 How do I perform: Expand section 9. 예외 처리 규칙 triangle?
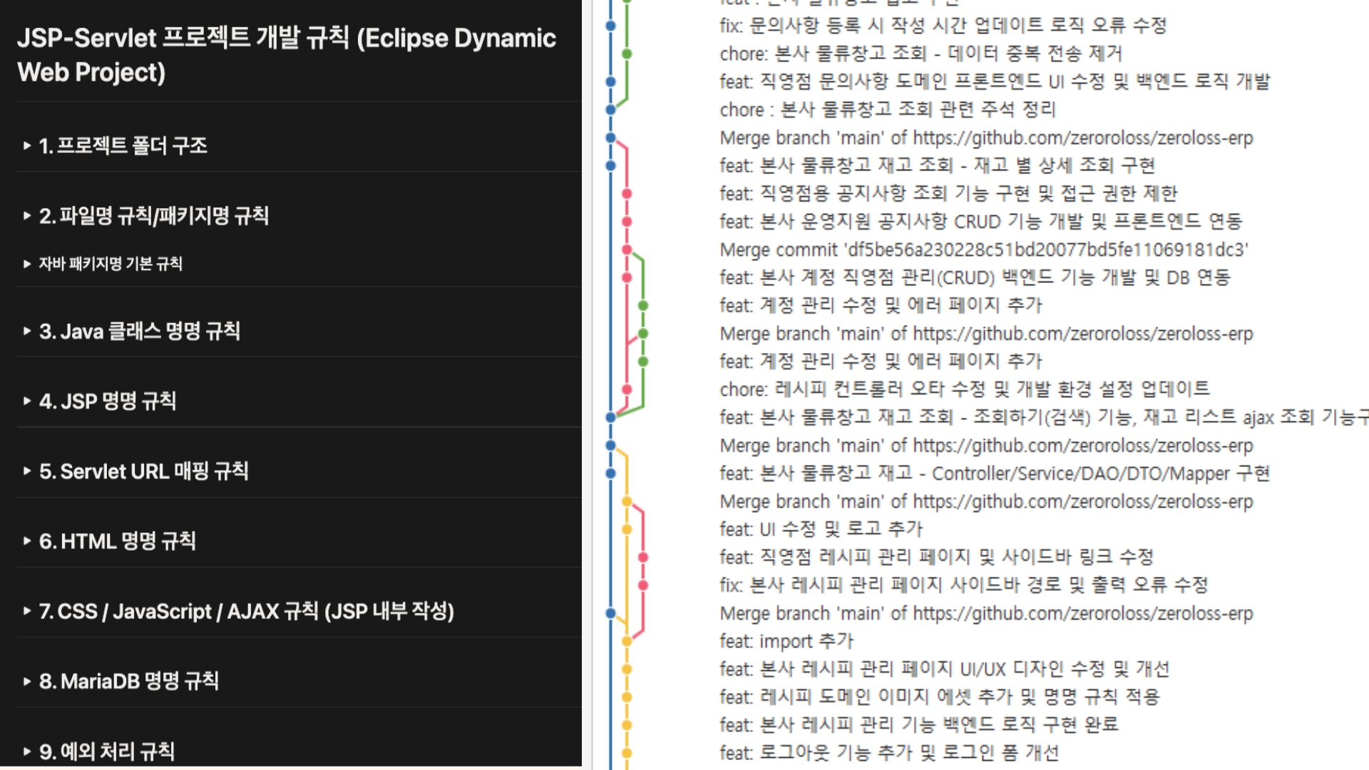(x=27, y=751)
